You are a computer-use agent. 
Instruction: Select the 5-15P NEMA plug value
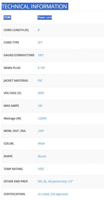pyautogui.click(x=41, y=68)
